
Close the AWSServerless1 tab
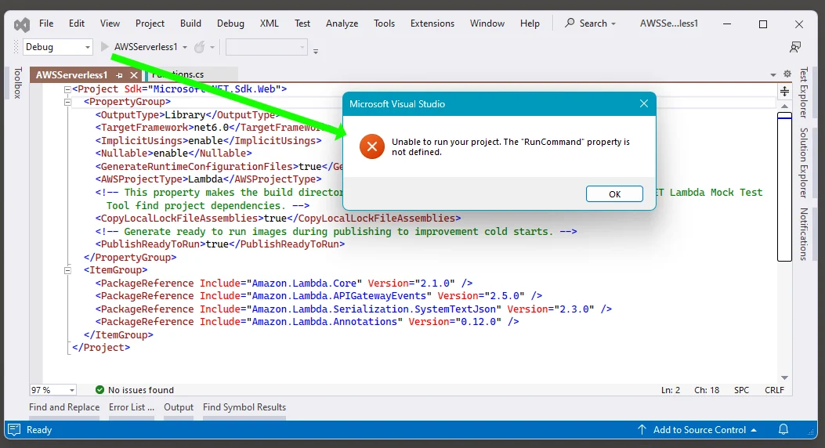[x=134, y=75]
